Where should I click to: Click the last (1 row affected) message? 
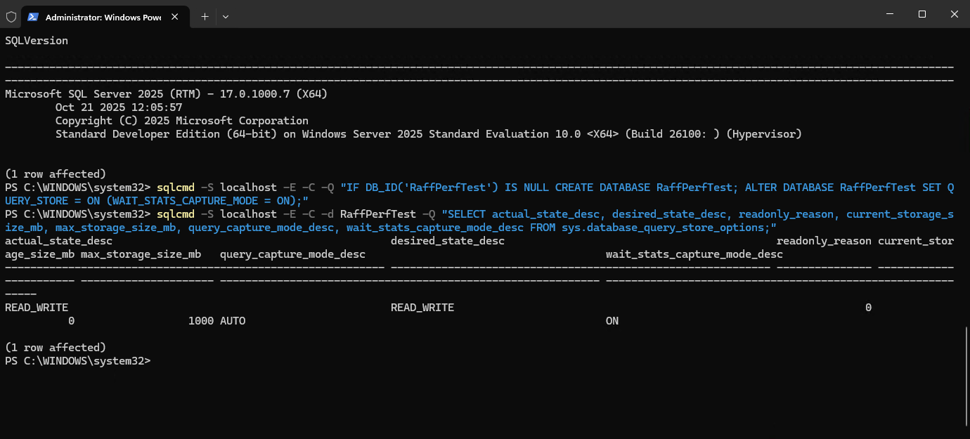(x=56, y=348)
